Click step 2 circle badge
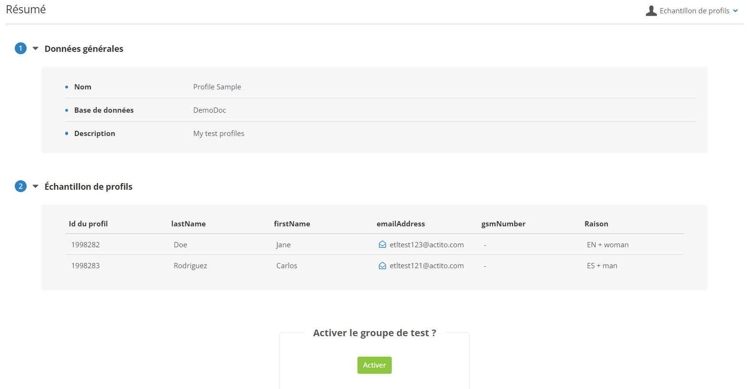 20,186
